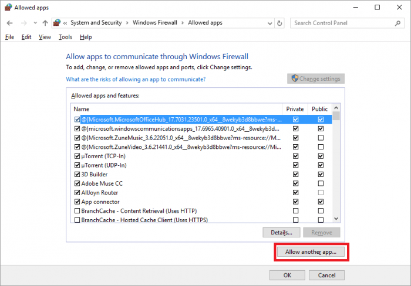
Task: Enable Private for BranchCache Content Retrieval
Action: tap(296, 211)
